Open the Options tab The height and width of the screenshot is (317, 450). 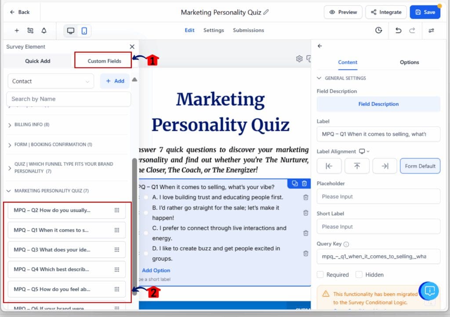pyautogui.click(x=409, y=62)
